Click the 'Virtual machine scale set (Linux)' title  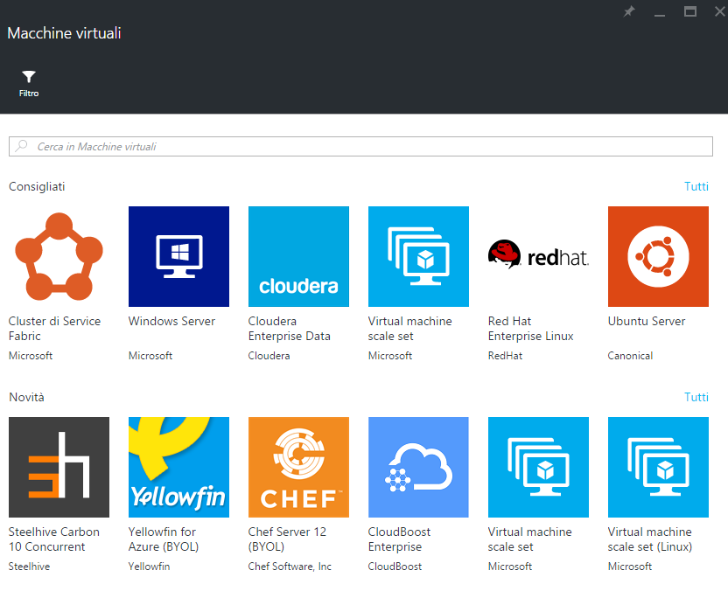(650, 539)
